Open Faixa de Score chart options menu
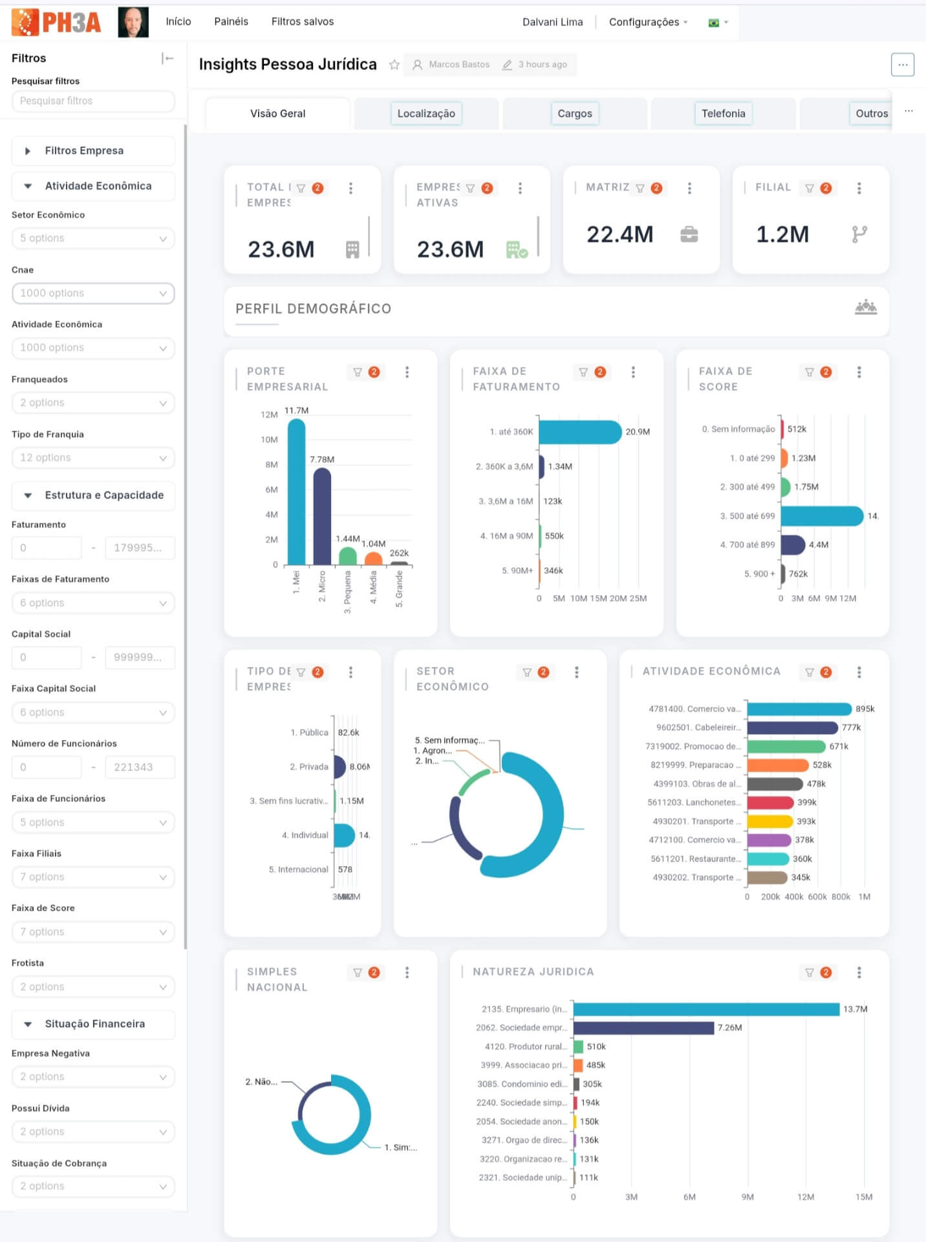The width and height of the screenshot is (926, 1242). (859, 372)
